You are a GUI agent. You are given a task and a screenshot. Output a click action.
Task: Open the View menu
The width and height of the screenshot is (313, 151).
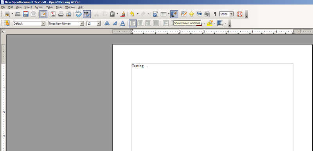18,7
